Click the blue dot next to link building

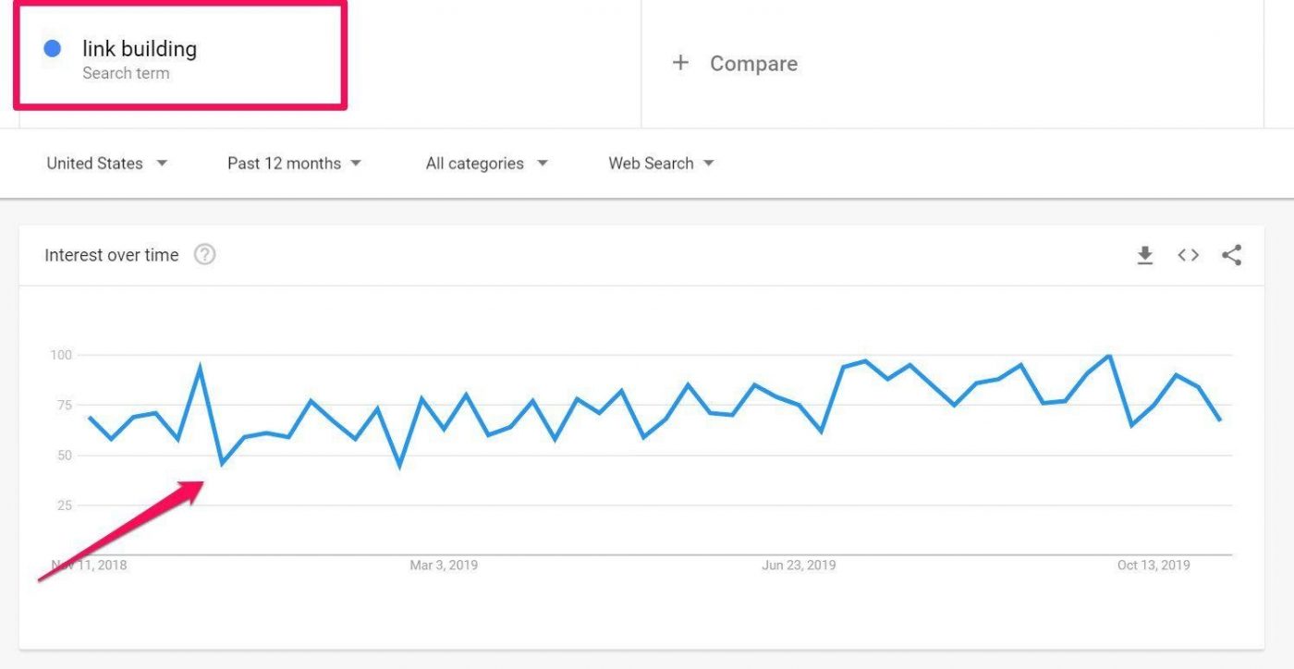(x=53, y=49)
